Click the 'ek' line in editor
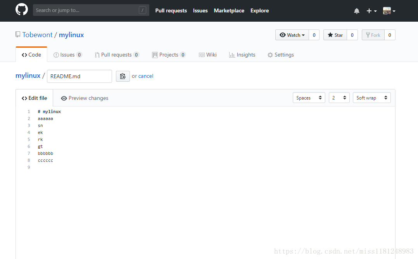The height and width of the screenshot is (259, 418). (40, 132)
